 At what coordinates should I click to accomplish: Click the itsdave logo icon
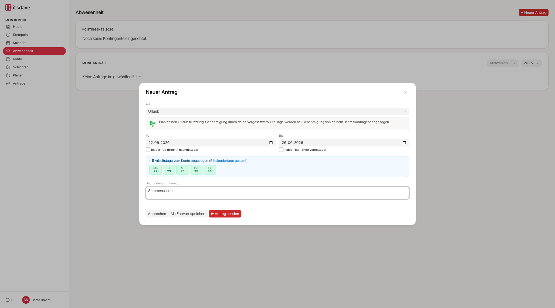point(8,8)
